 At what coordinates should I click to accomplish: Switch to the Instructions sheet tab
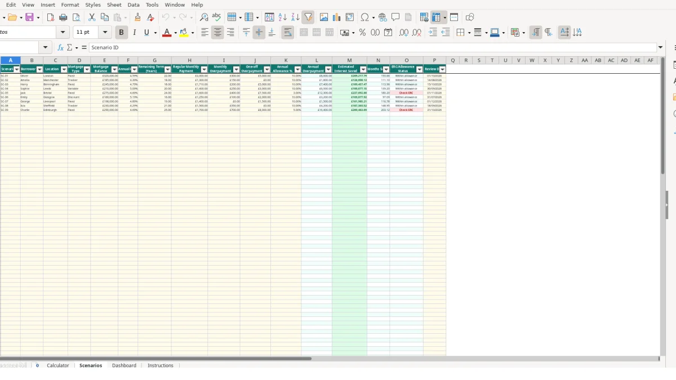point(161,365)
